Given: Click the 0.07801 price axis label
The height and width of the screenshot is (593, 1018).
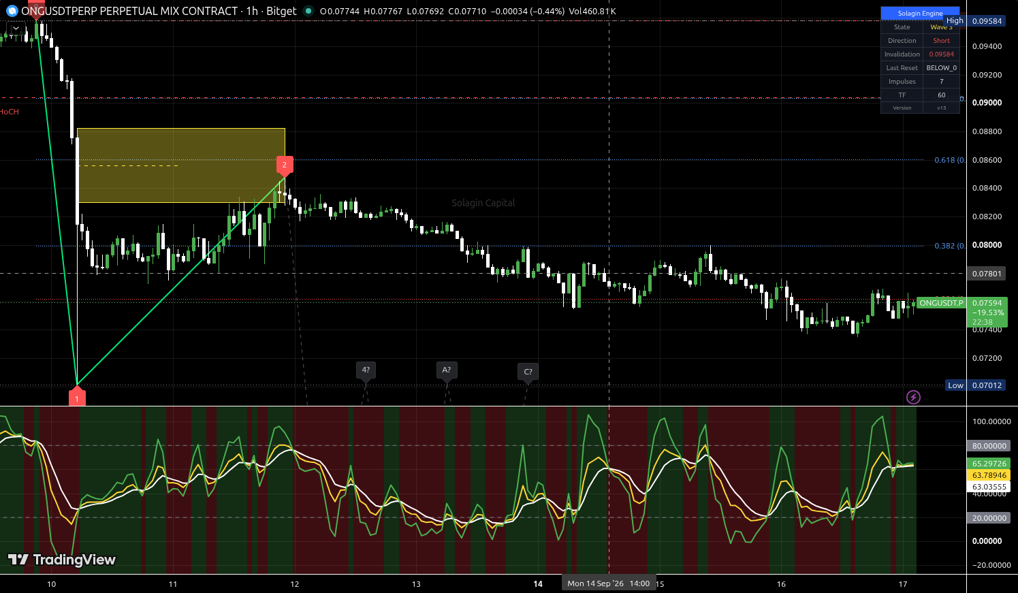Looking at the screenshot, I should 987,274.
